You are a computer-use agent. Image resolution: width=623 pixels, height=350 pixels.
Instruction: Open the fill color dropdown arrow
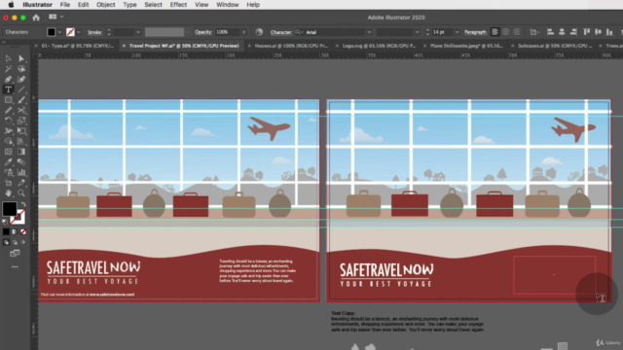(60, 32)
